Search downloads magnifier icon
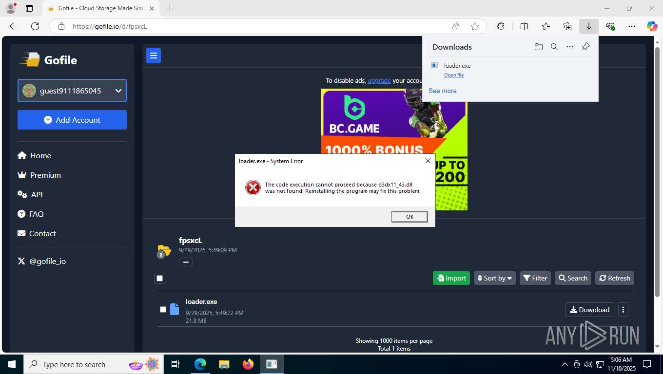Viewport: 663px width, 374px height. click(x=554, y=47)
